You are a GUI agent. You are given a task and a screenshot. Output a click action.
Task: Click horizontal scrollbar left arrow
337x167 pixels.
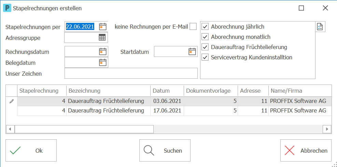tap(10, 129)
